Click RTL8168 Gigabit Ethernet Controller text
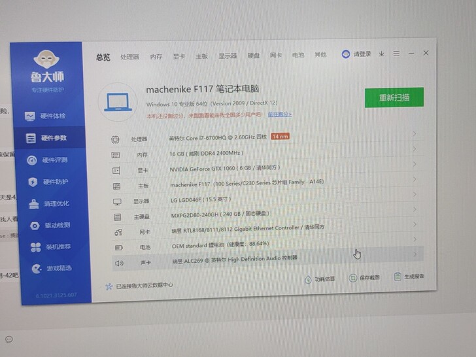The width and height of the screenshot is (476, 357). [x=248, y=229]
